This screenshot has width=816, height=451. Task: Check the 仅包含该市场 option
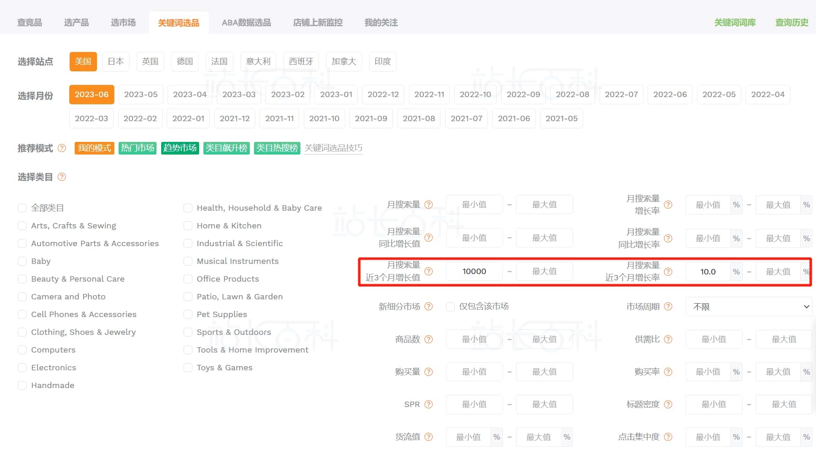(450, 307)
